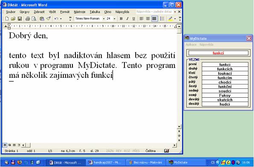Viewport: 254px width, 167px height.
Task: Open a file with folder icon
Action: (x=13, y=19)
